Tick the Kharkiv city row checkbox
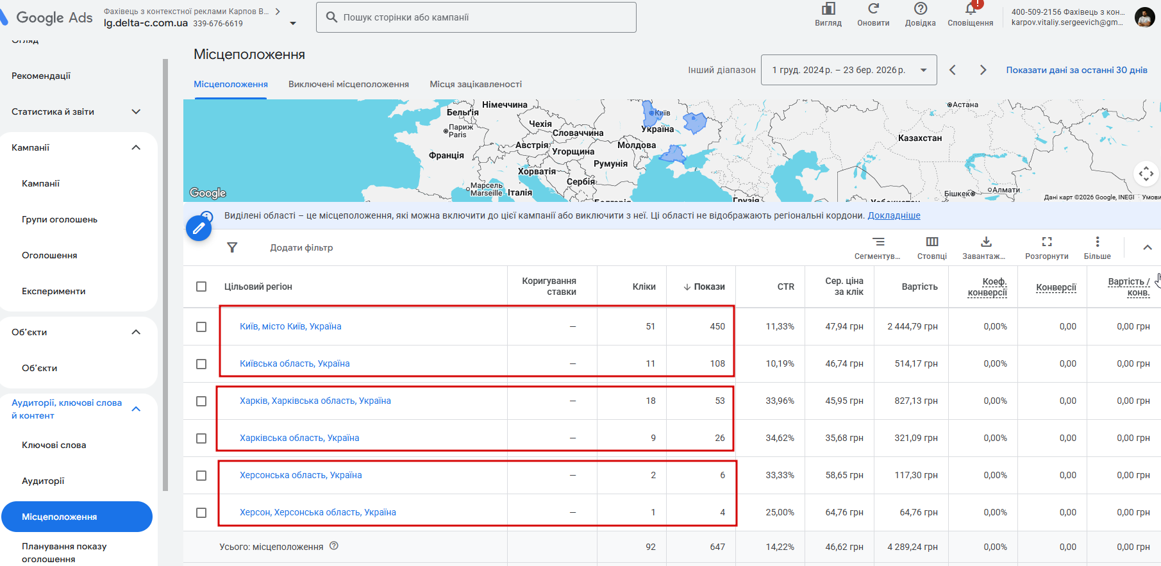 201,401
